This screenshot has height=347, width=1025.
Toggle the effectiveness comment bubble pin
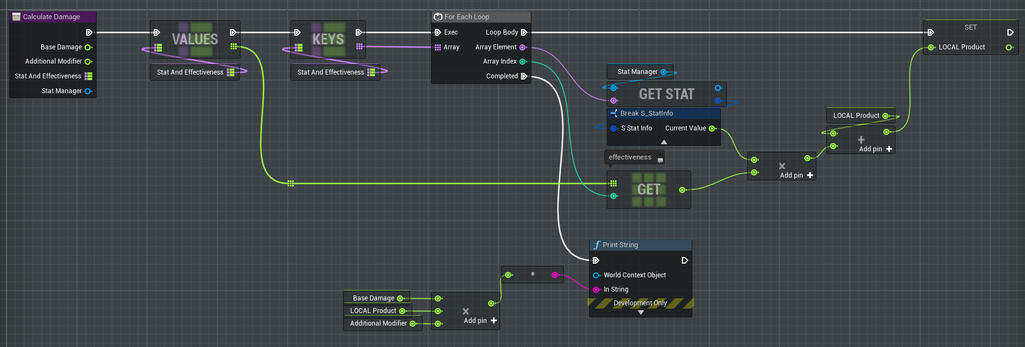click(x=660, y=160)
